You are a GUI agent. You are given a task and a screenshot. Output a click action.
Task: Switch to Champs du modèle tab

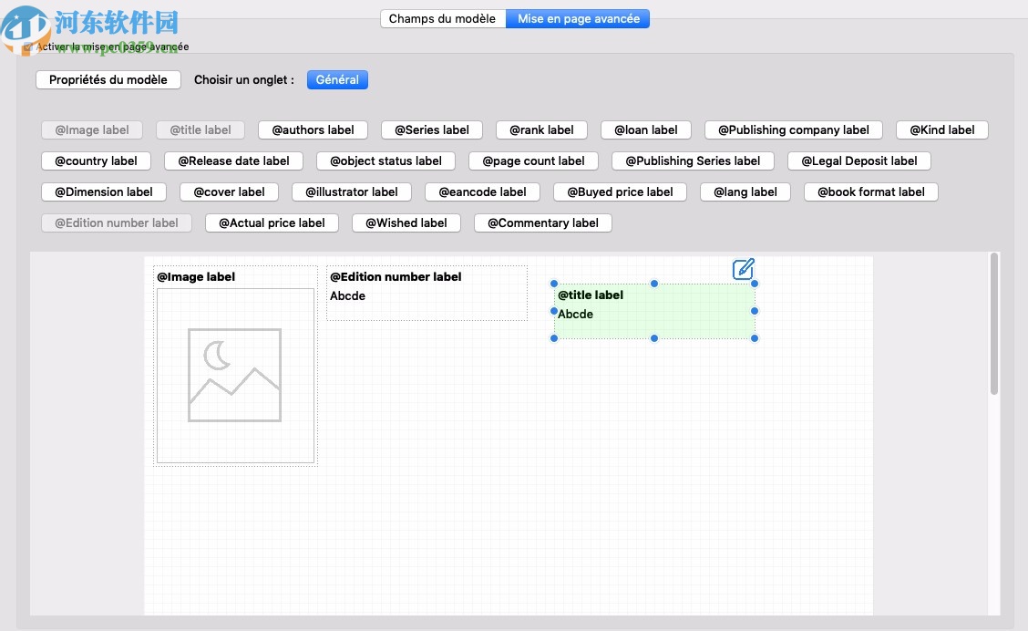pyautogui.click(x=443, y=18)
